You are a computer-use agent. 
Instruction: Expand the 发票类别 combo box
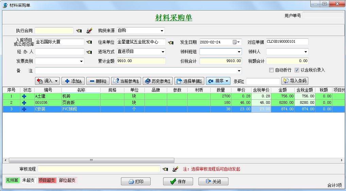tap(81, 61)
